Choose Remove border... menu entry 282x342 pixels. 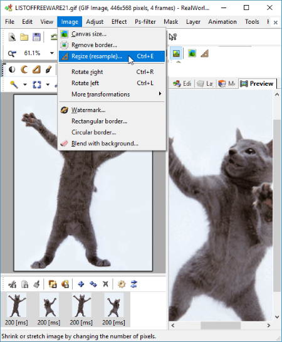point(112,45)
